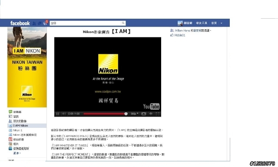The height and width of the screenshot is (167, 278).
Task: Click the I AM MARCO POLO paragraph
Action: coord(107,138)
